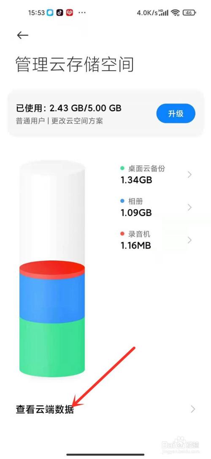Select 相册 1.09GB item

(156, 207)
